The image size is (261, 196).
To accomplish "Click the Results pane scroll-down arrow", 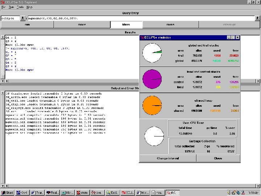I will (3, 81).
